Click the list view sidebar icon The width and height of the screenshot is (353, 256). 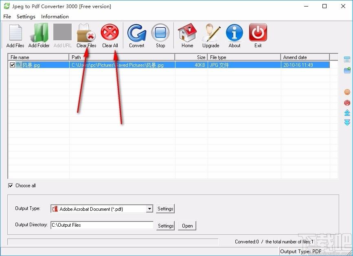click(x=347, y=59)
